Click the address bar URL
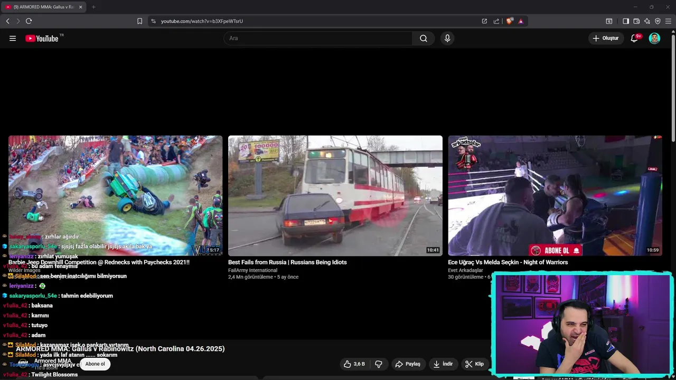 (202, 21)
